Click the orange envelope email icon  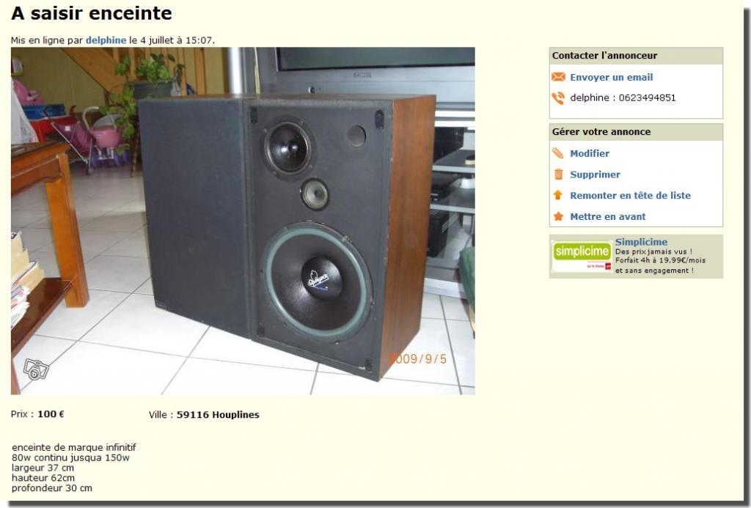[558, 77]
